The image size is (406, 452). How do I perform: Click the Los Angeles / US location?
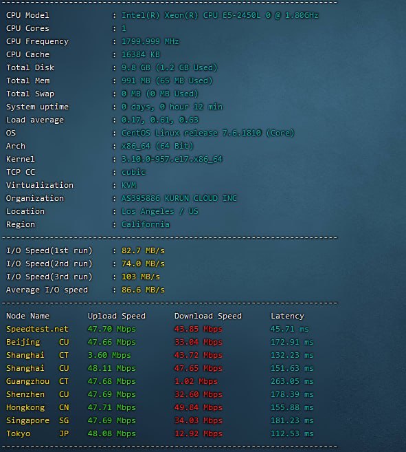pos(160,211)
